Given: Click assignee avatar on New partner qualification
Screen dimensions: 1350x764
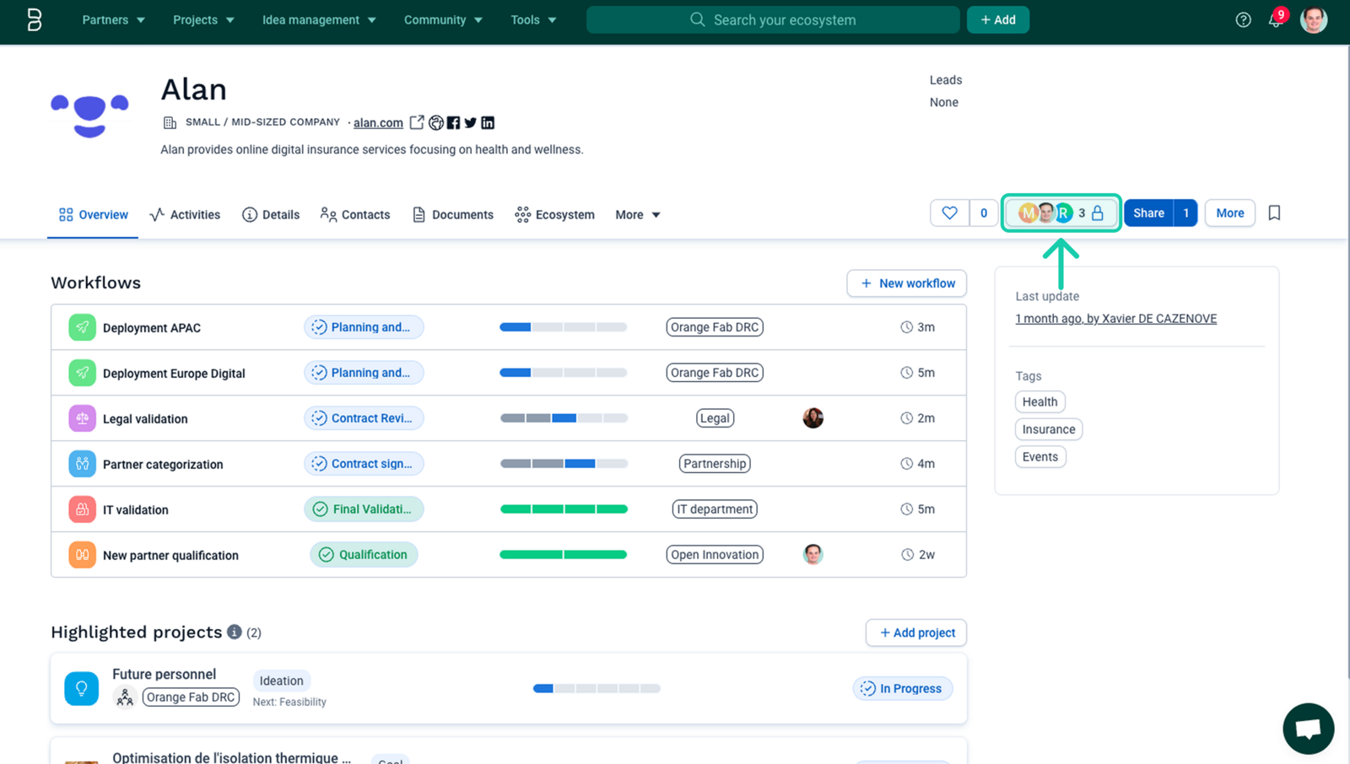Looking at the screenshot, I should click(x=813, y=554).
